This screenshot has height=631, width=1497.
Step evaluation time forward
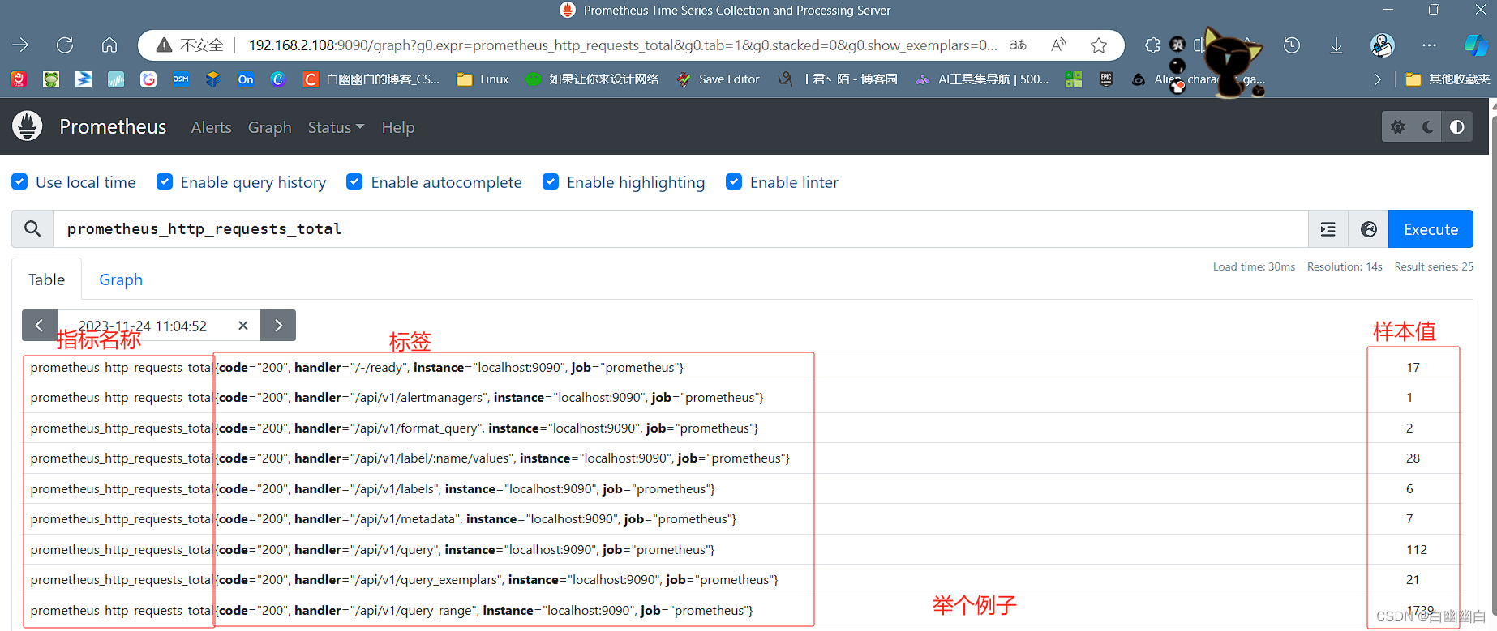click(278, 325)
